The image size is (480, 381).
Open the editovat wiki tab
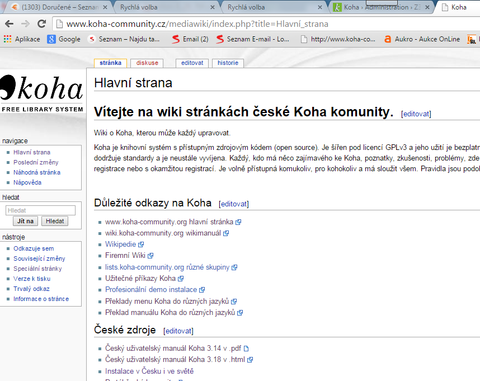coord(192,63)
